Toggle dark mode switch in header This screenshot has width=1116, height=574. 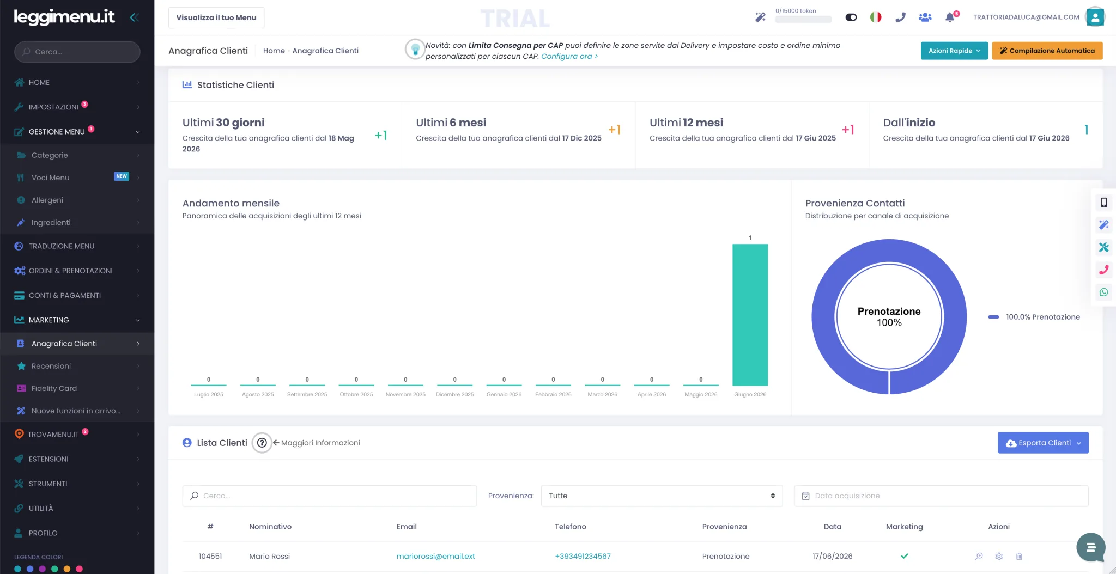[x=851, y=17]
